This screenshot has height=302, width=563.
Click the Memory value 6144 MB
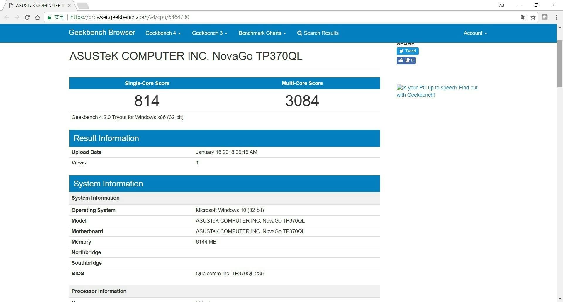click(x=206, y=242)
